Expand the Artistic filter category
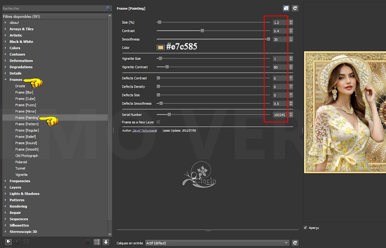The height and width of the screenshot is (248, 386). click(16, 35)
